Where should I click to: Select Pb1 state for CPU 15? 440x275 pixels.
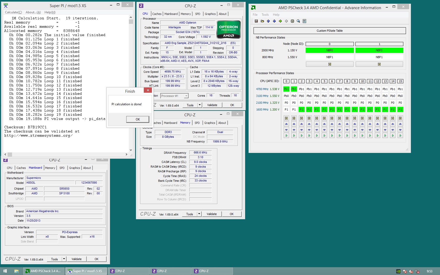coord(400,89)
